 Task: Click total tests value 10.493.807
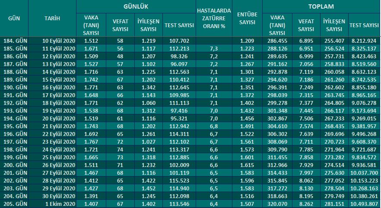pyautogui.click(x=364, y=204)
